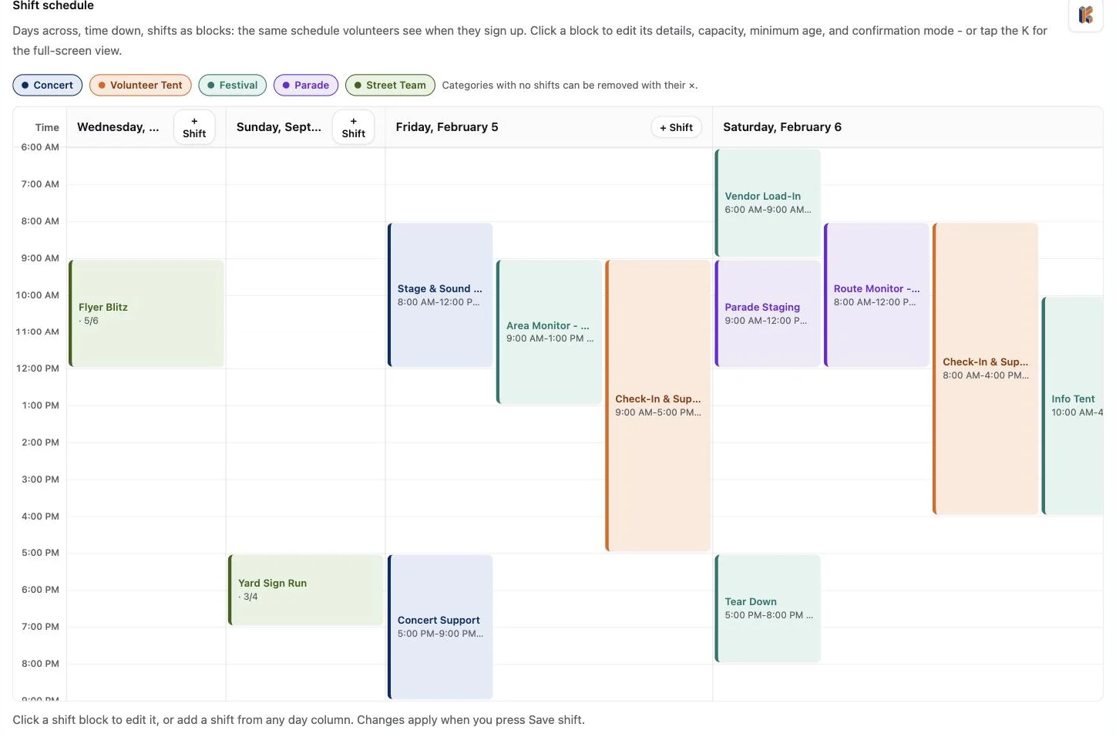Select the Volunteer Tent category chip
The height and width of the screenshot is (737, 1116).
[x=140, y=85]
